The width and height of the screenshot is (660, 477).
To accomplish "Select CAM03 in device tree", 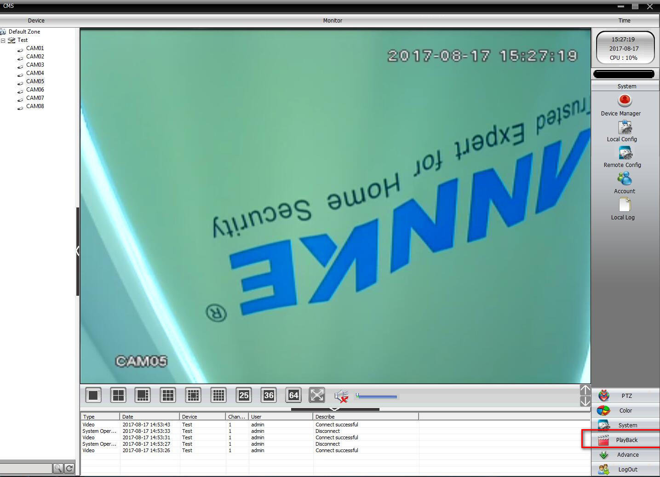I will [35, 65].
